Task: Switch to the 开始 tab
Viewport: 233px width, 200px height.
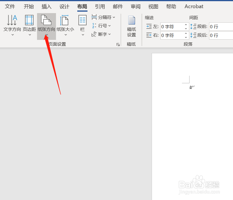Action: [x=29, y=6]
